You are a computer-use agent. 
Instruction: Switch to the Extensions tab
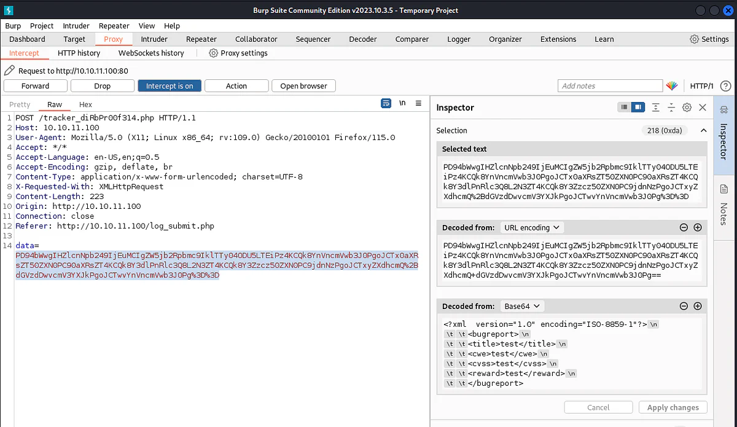tap(558, 39)
